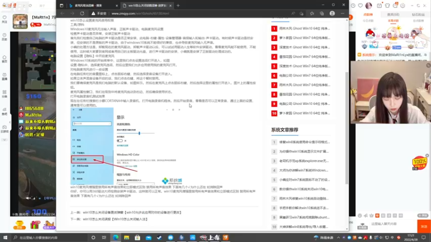Click the browser Refresh button
This screenshot has width=431, height=242.
click(82, 13)
